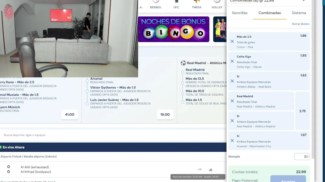
Task: Switch to the Sencillas tab
Action: coord(240,13)
